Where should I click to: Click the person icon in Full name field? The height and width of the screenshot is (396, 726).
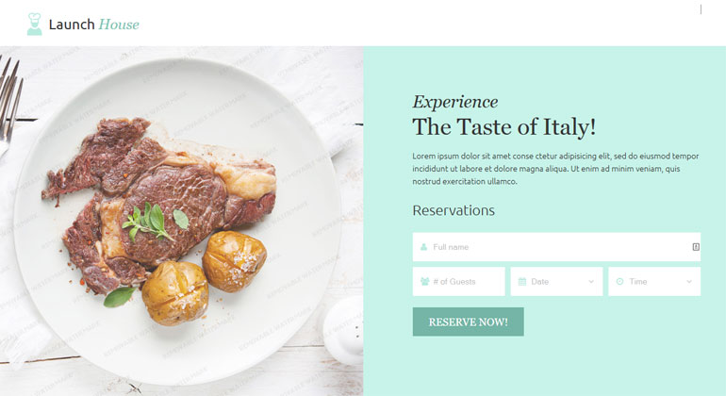(x=424, y=247)
